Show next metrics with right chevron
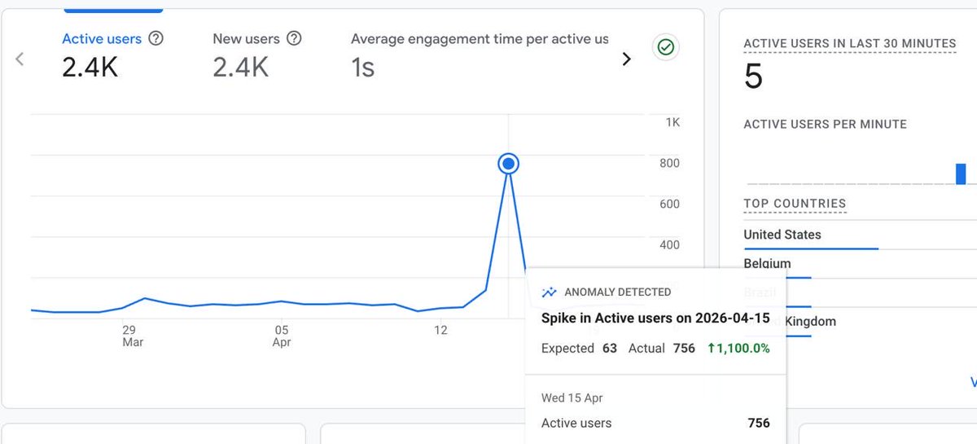This screenshot has height=444, width=977. pos(626,59)
